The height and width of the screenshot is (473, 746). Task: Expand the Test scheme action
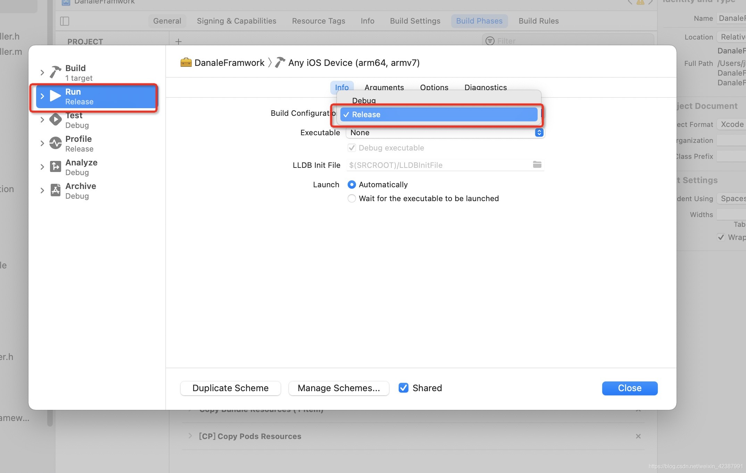pos(42,120)
